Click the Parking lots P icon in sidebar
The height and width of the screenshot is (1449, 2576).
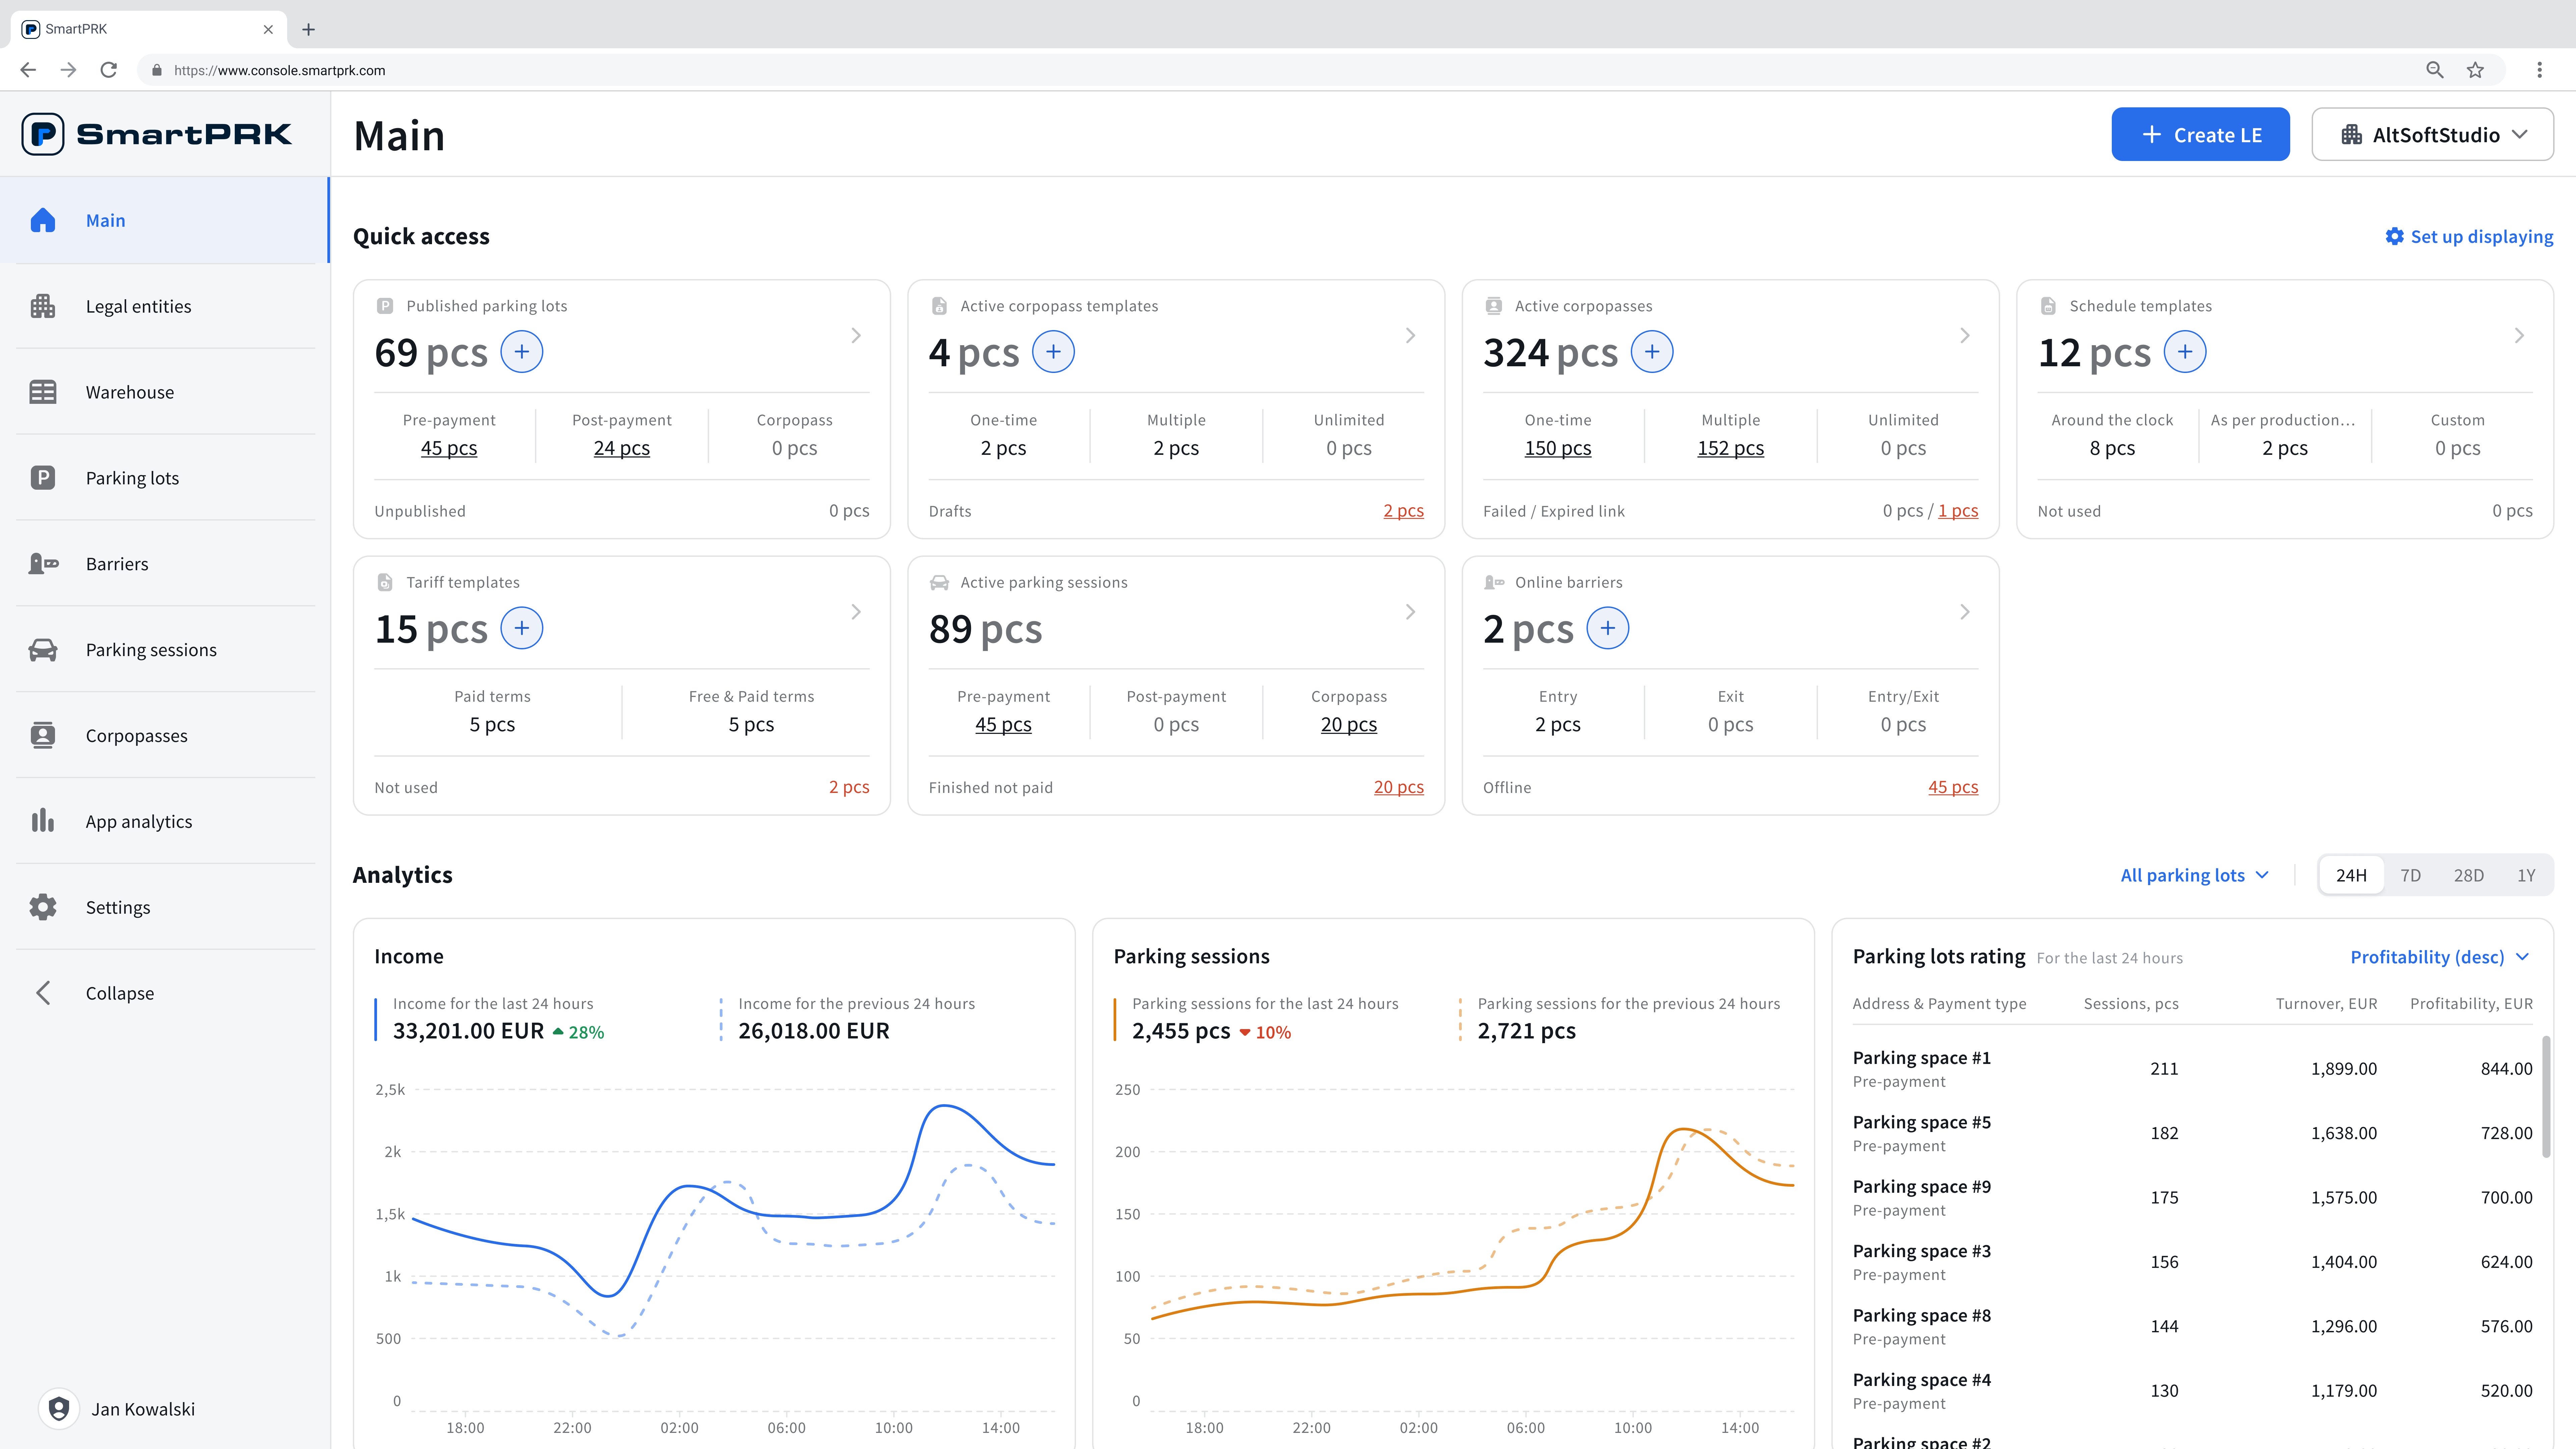43,478
